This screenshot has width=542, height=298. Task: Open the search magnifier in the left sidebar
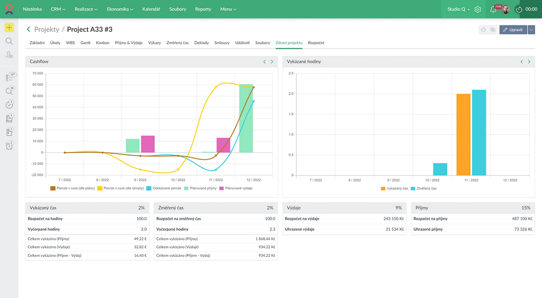(x=9, y=41)
